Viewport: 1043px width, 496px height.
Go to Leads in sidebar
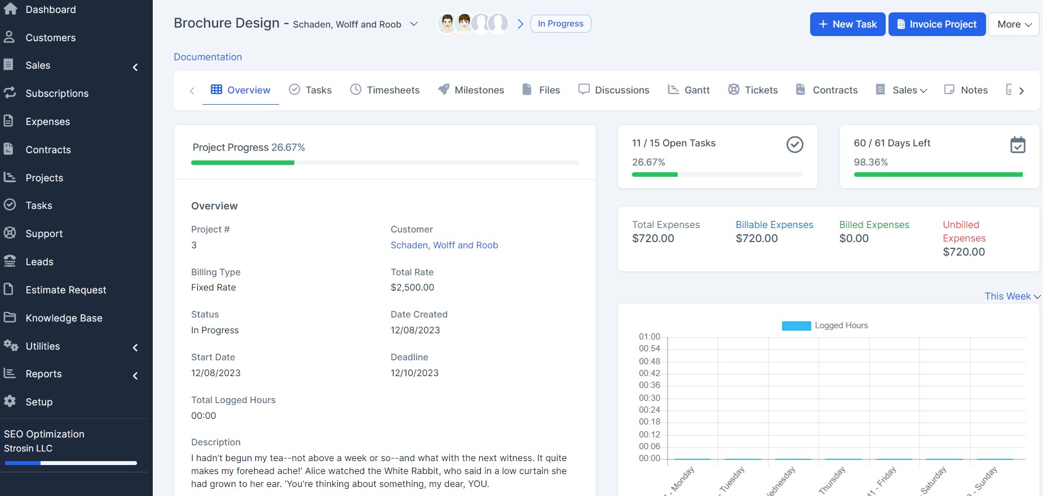(x=39, y=262)
